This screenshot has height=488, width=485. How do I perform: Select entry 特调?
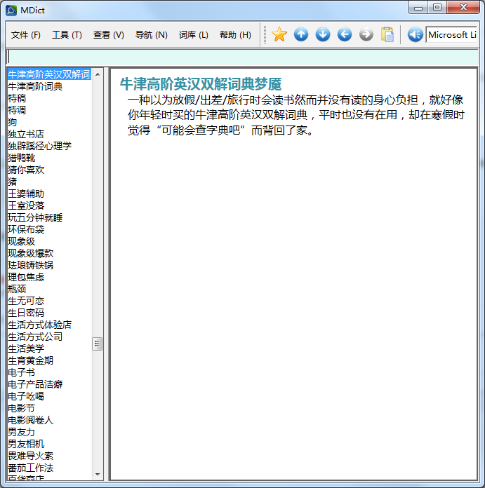coord(17,110)
